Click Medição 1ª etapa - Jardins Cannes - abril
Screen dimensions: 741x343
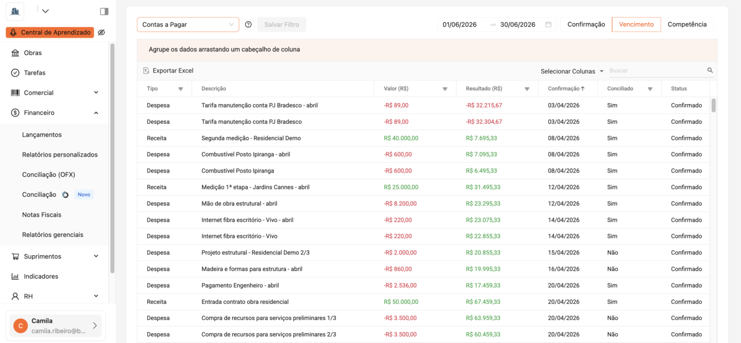[x=255, y=187]
